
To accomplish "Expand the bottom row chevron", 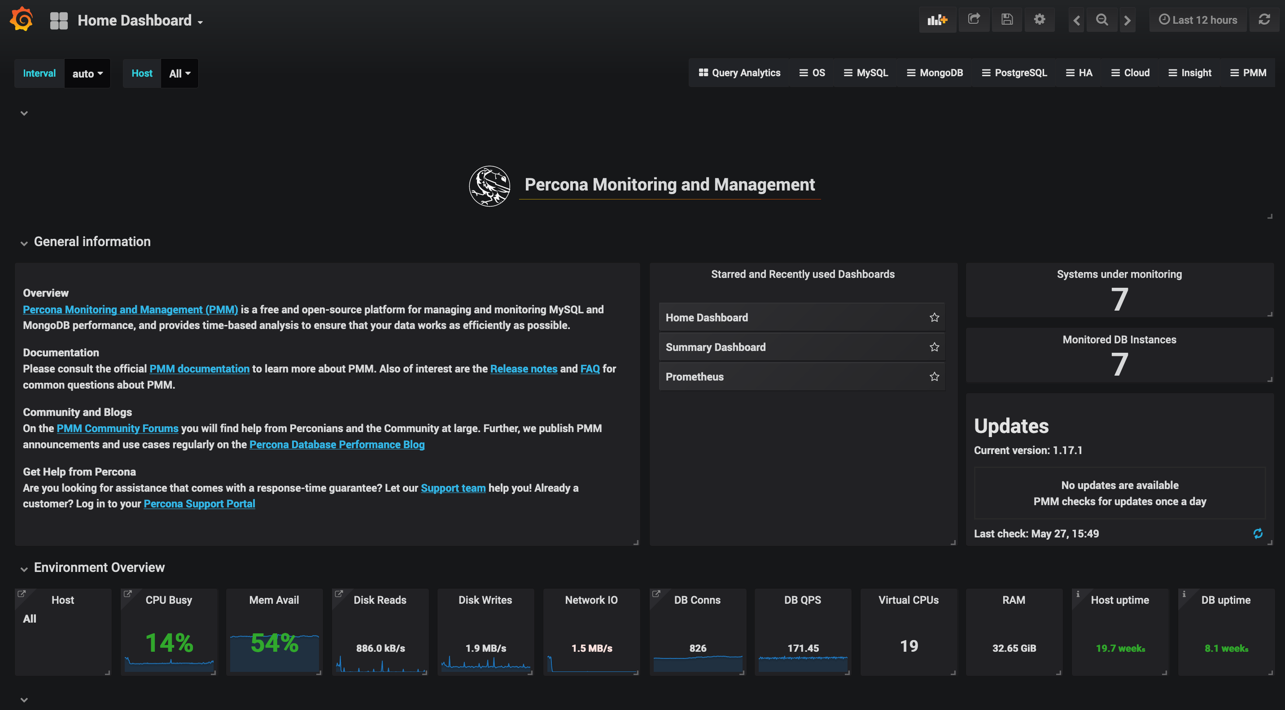I will click(x=24, y=700).
